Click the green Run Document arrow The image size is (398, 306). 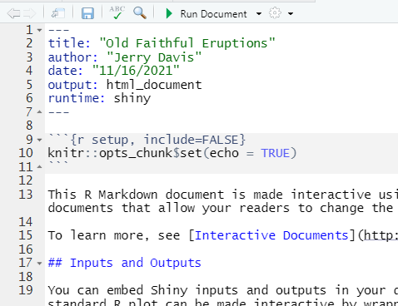(168, 13)
